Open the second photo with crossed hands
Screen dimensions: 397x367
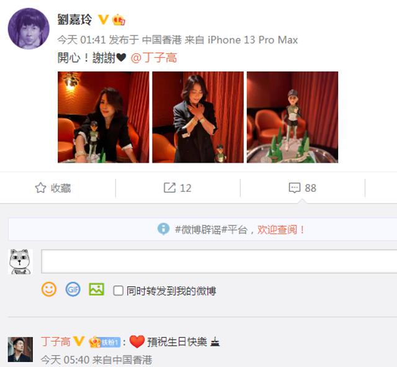[x=198, y=117]
